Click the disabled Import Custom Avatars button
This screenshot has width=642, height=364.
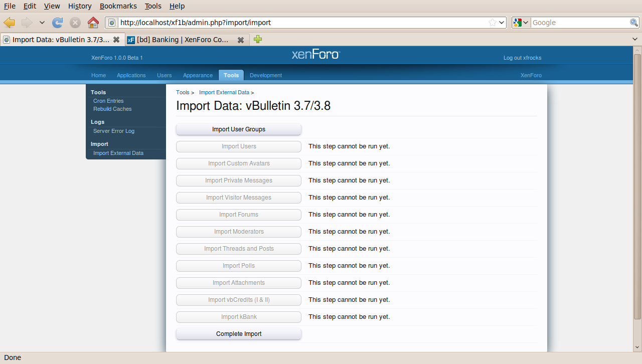pyautogui.click(x=239, y=163)
